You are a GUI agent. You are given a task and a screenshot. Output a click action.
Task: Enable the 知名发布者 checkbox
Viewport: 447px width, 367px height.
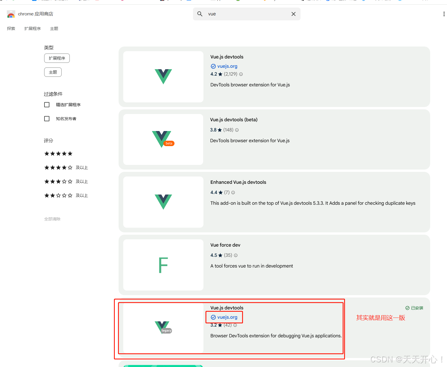coord(47,119)
